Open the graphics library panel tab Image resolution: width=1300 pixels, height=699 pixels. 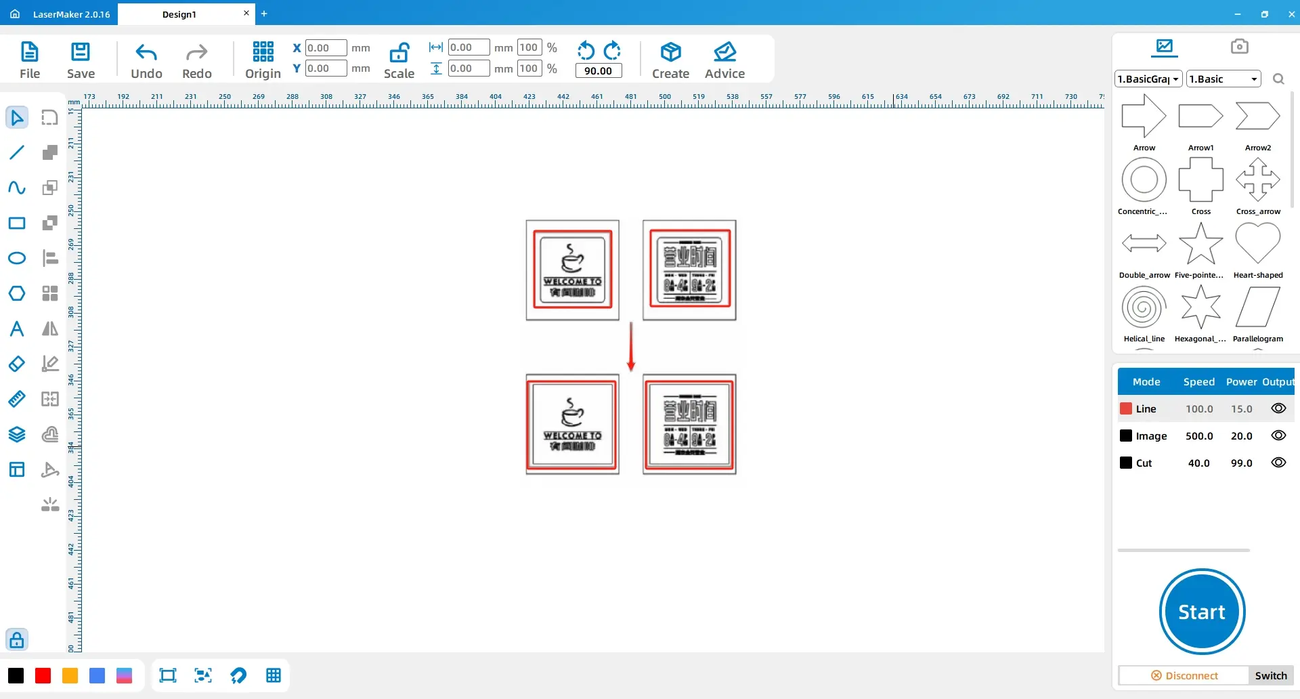pos(1164,46)
